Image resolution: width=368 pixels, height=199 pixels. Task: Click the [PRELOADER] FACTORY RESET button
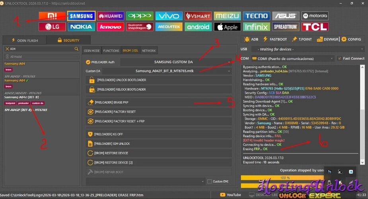coord(159,112)
